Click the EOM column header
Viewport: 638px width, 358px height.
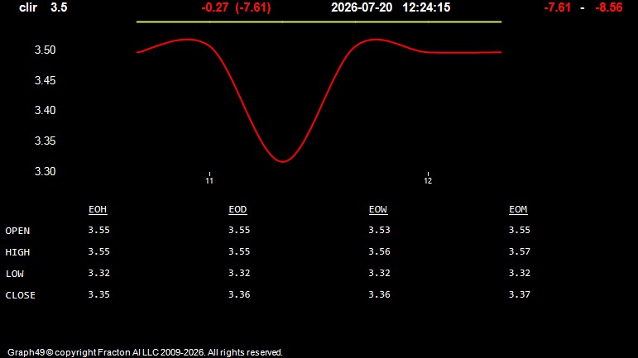click(518, 210)
